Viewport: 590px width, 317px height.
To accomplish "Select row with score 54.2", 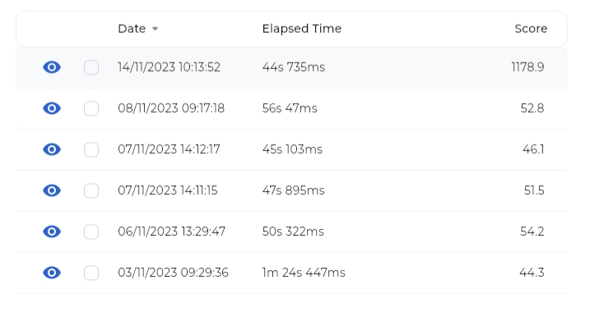I will pyautogui.click(x=291, y=232).
